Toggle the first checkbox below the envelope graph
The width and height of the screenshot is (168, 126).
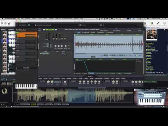pos(75,73)
